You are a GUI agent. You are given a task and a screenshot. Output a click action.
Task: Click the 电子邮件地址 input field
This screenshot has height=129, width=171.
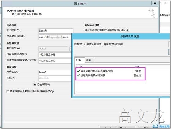point(55,37)
